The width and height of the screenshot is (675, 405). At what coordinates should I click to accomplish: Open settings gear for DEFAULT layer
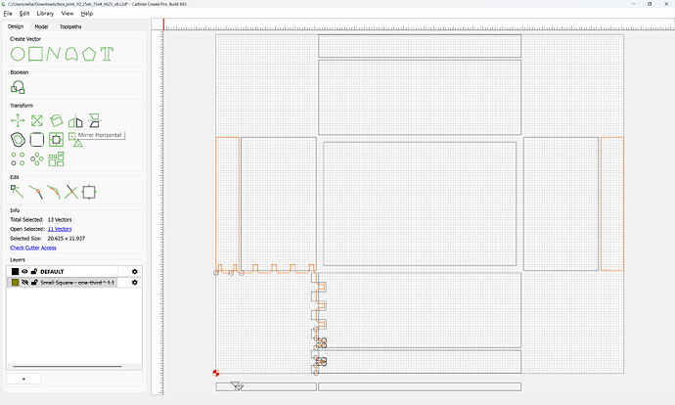[x=134, y=272]
